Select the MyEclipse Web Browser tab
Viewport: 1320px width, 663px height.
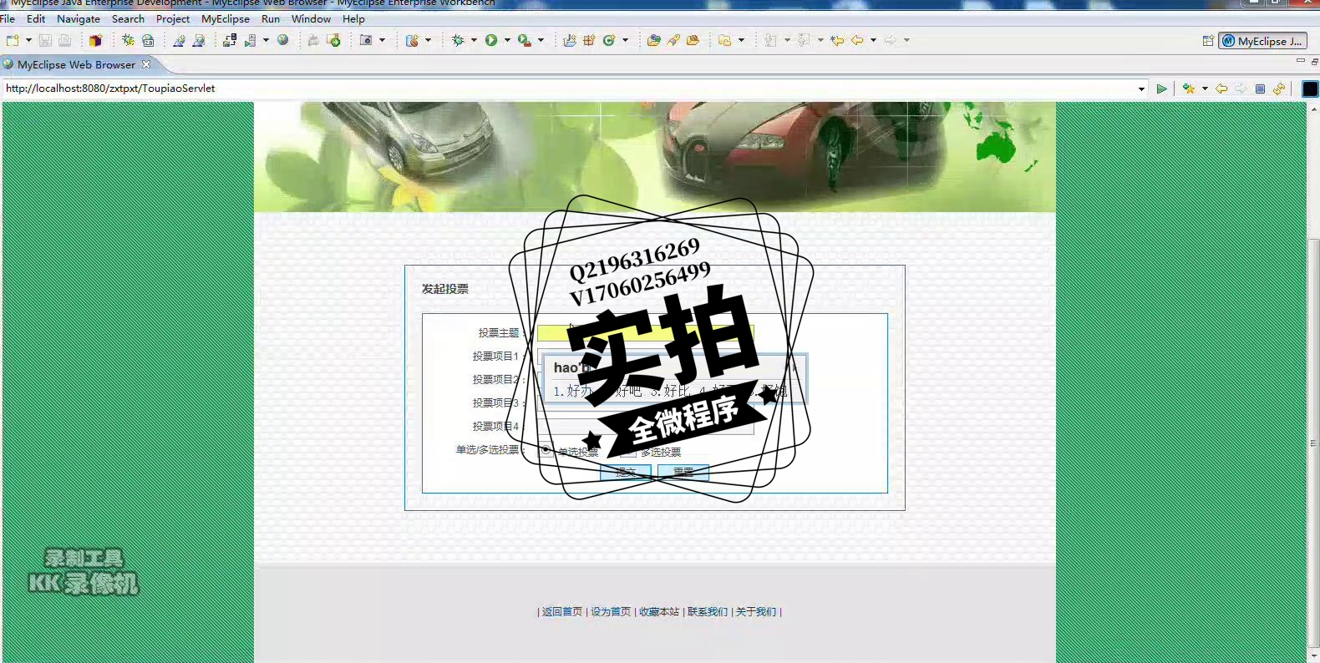pos(76,64)
